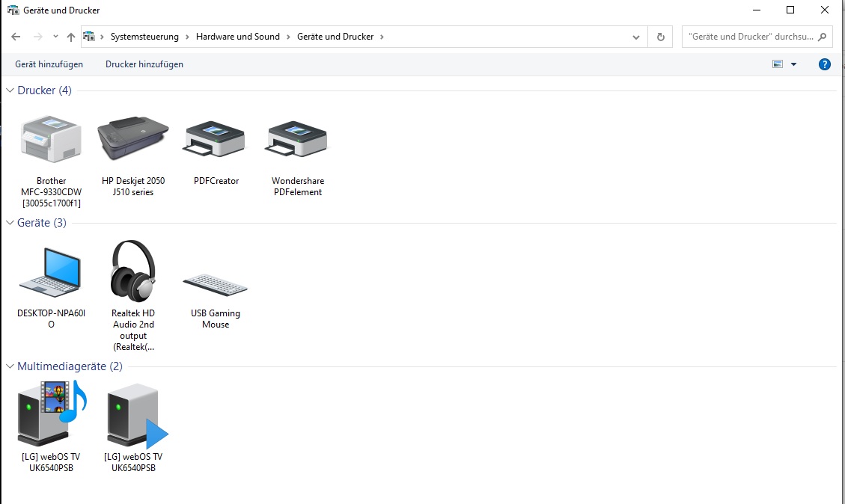Select the Wondershare PDFelement printer icon
Viewport: 845px width, 504px height.
click(x=297, y=138)
